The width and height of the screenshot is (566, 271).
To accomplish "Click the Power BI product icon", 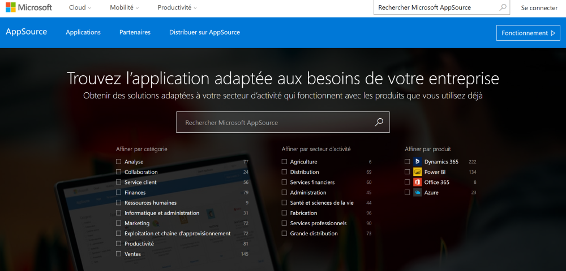I will 417,172.
